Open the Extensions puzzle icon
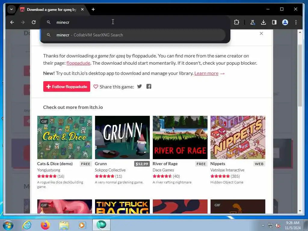 point(236,22)
